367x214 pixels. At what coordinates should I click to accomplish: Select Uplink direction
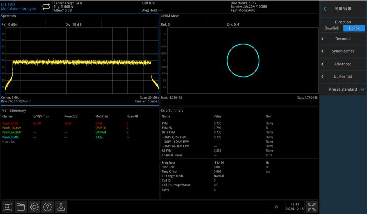coord(354,28)
